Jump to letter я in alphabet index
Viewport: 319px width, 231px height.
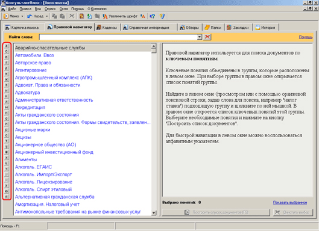click(7, 197)
